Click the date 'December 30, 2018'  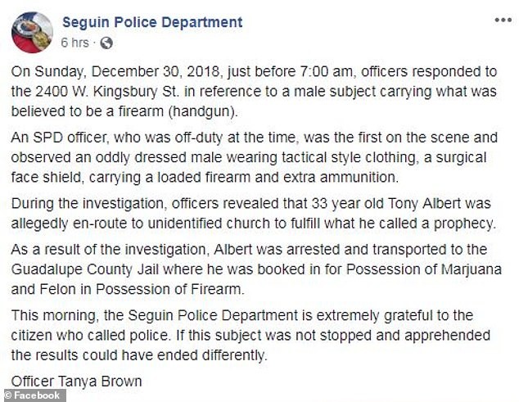[x=156, y=72]
